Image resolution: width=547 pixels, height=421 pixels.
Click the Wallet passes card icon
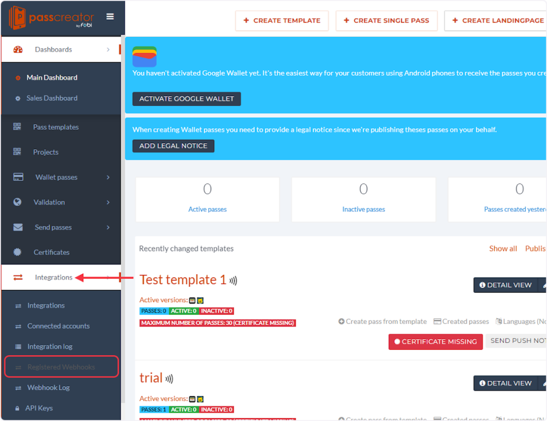click(x=18, y=177)
